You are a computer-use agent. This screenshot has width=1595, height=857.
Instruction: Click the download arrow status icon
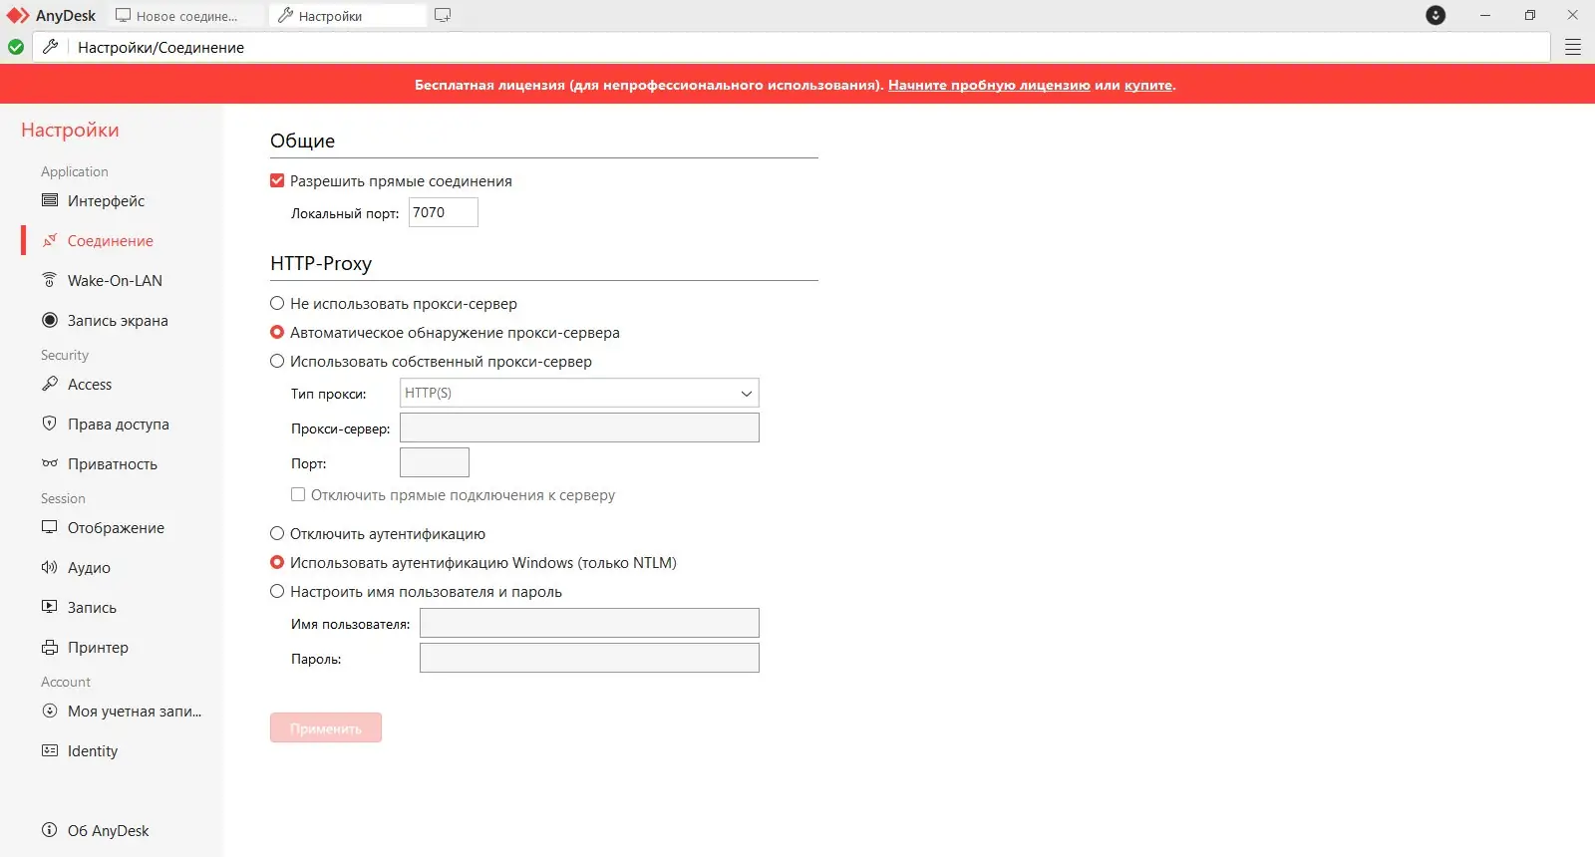1435,15
